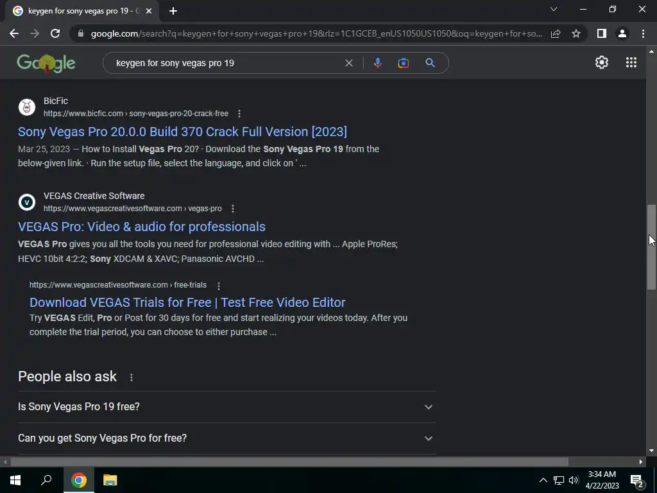657x493 pixels.
Task: Open File Explorer from taskbar
Action: pos(110,480)
